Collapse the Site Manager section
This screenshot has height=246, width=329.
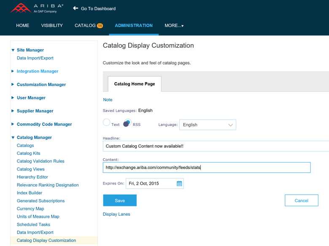pos(13,50)
